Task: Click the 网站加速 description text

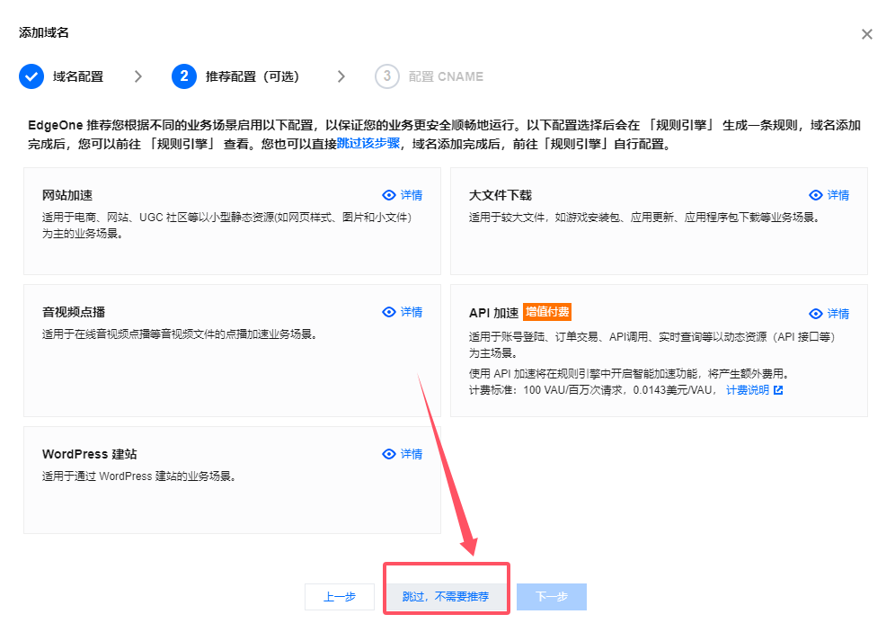Action: click(226, 226)
